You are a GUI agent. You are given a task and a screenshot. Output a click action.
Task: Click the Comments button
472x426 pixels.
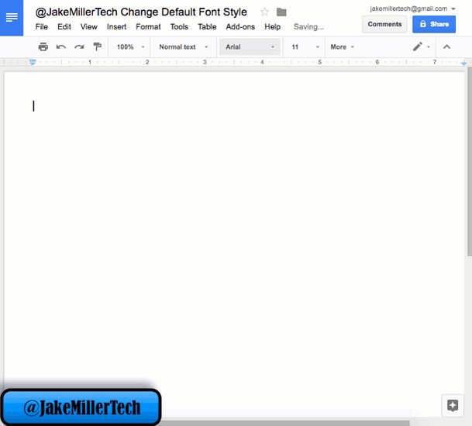pos(384,24)
